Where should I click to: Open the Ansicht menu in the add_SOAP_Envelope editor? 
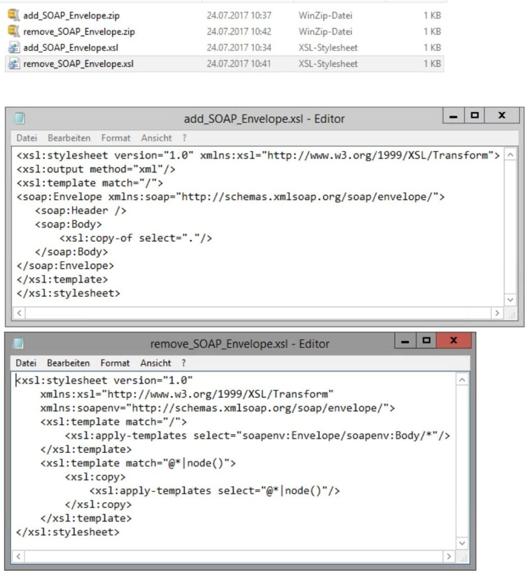155,138
